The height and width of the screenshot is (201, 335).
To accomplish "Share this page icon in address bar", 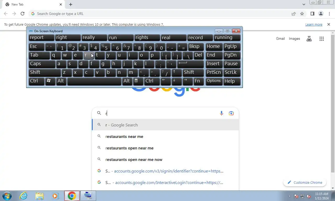I will (x=294, y=14).
